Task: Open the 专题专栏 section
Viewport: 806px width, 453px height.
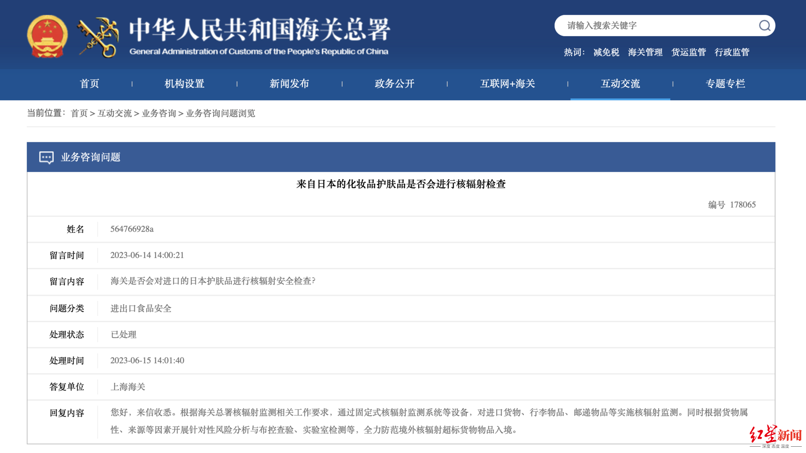Action: point(725,84)
